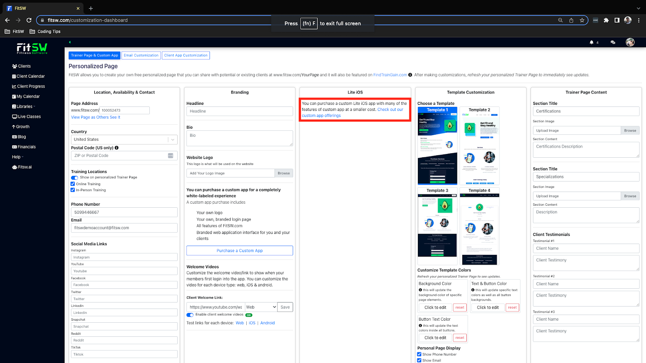Screen dimensions: 646x363
Task: Click View Page as Others See It link
Action: click(96, 117)
